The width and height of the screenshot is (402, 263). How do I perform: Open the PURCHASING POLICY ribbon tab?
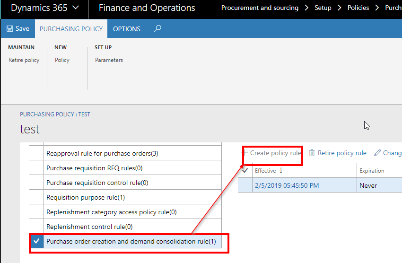point(71,29)
